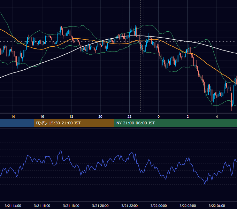The height and width of the screenshot is (209, 237).
Task: Select the NY 21:00-06:00 JST session bar
Action: 175,123
